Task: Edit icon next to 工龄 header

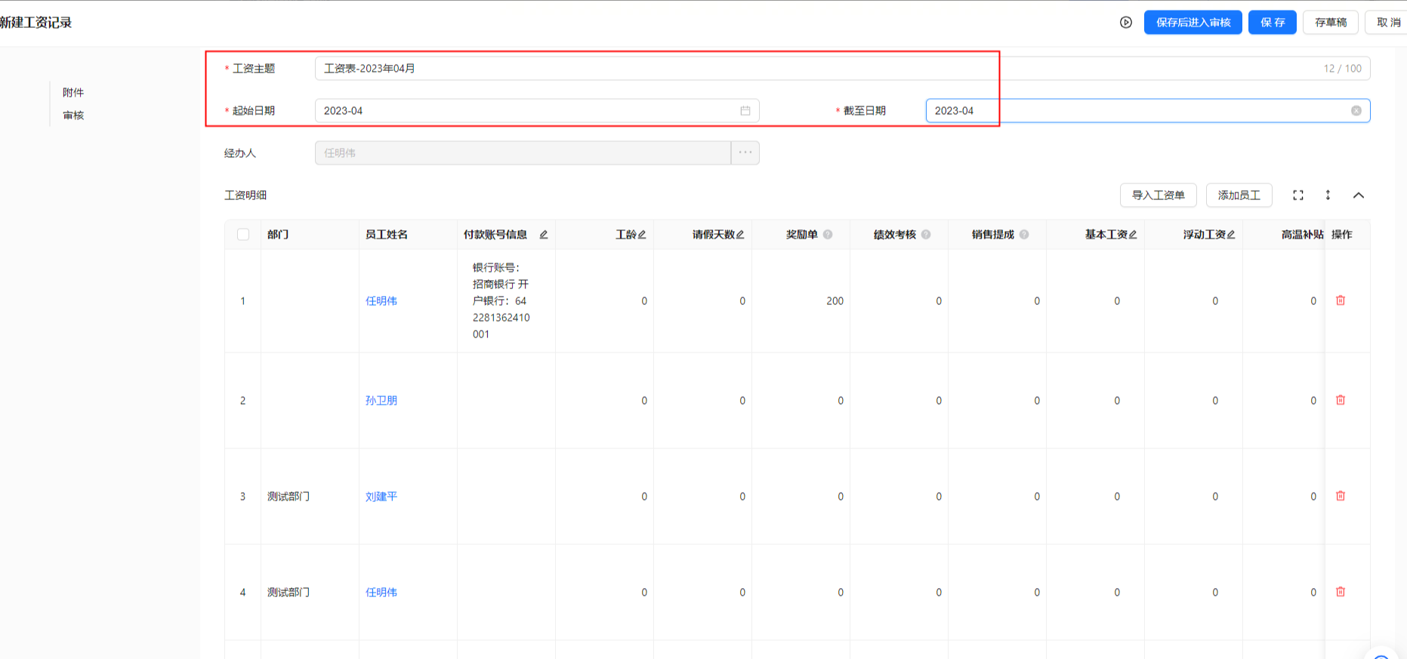Action: [x=642, y=235]
